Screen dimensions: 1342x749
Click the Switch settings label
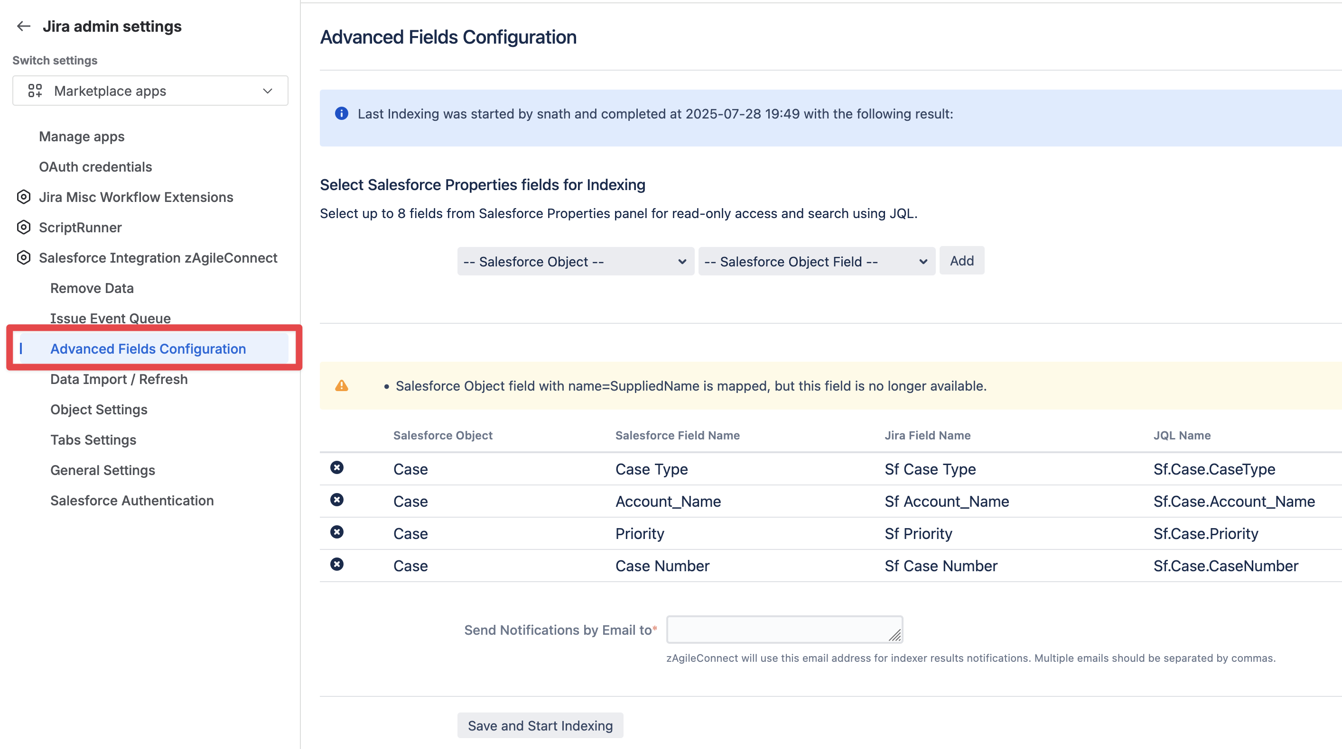point(55,60)
